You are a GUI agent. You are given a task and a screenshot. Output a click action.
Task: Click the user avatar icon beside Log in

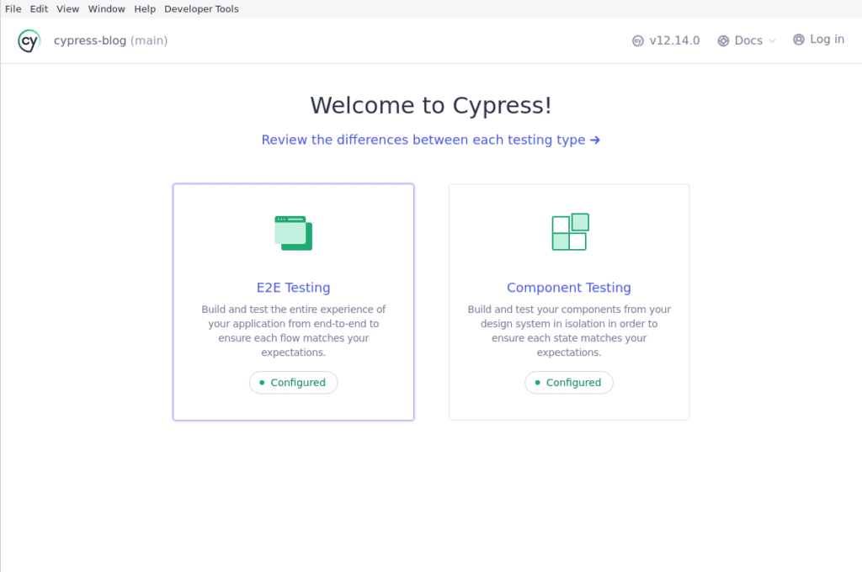tap(799, 40)
